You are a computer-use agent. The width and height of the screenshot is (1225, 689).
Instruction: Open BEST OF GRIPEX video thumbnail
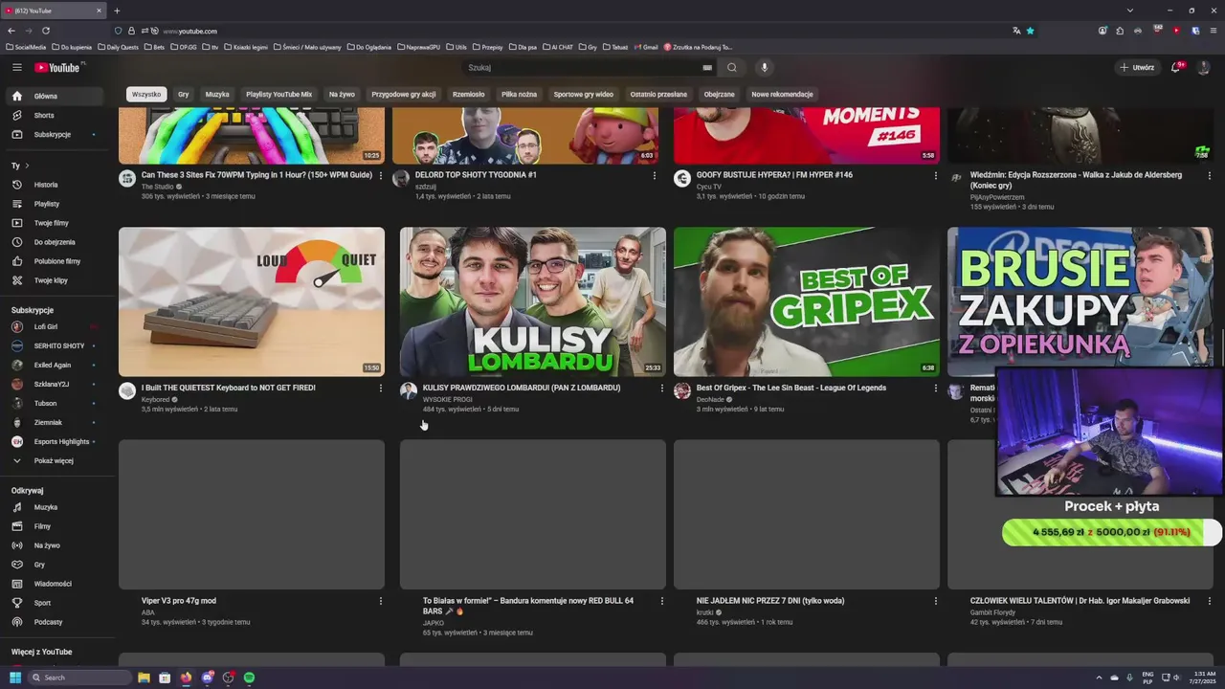tap(807, 301)
